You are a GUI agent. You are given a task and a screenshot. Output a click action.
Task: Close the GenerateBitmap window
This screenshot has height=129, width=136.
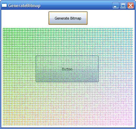[130, 5]
